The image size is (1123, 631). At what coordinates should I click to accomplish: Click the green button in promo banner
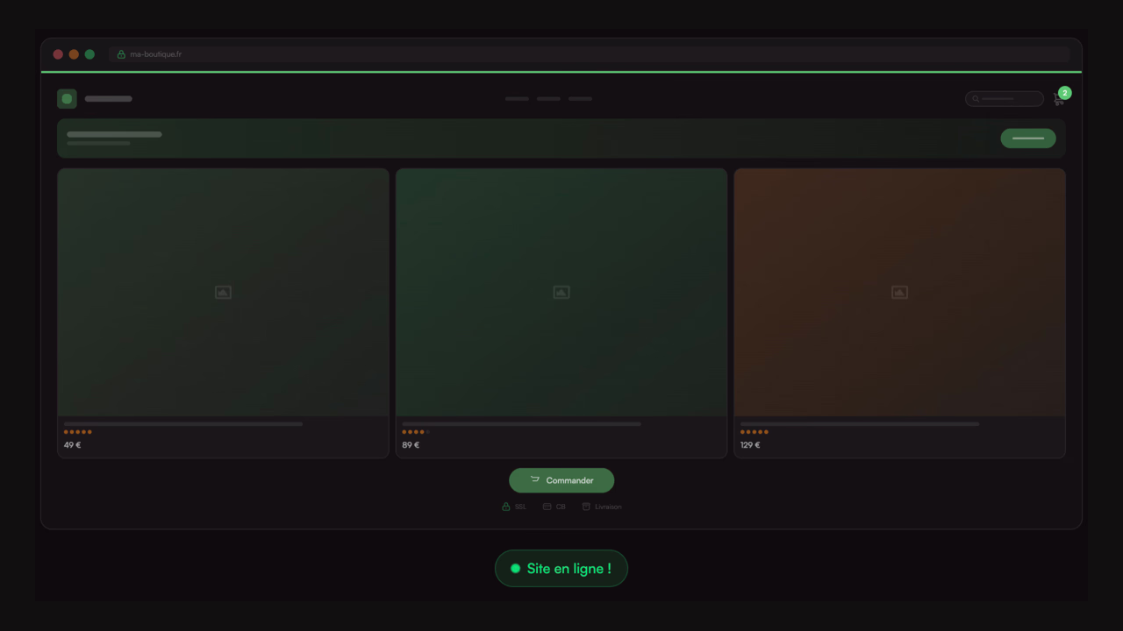point(1027,138)
